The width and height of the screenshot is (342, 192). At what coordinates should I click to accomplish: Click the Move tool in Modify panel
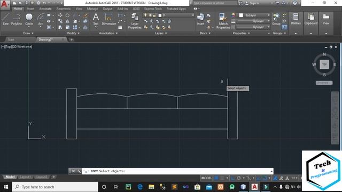click(60, 15)
